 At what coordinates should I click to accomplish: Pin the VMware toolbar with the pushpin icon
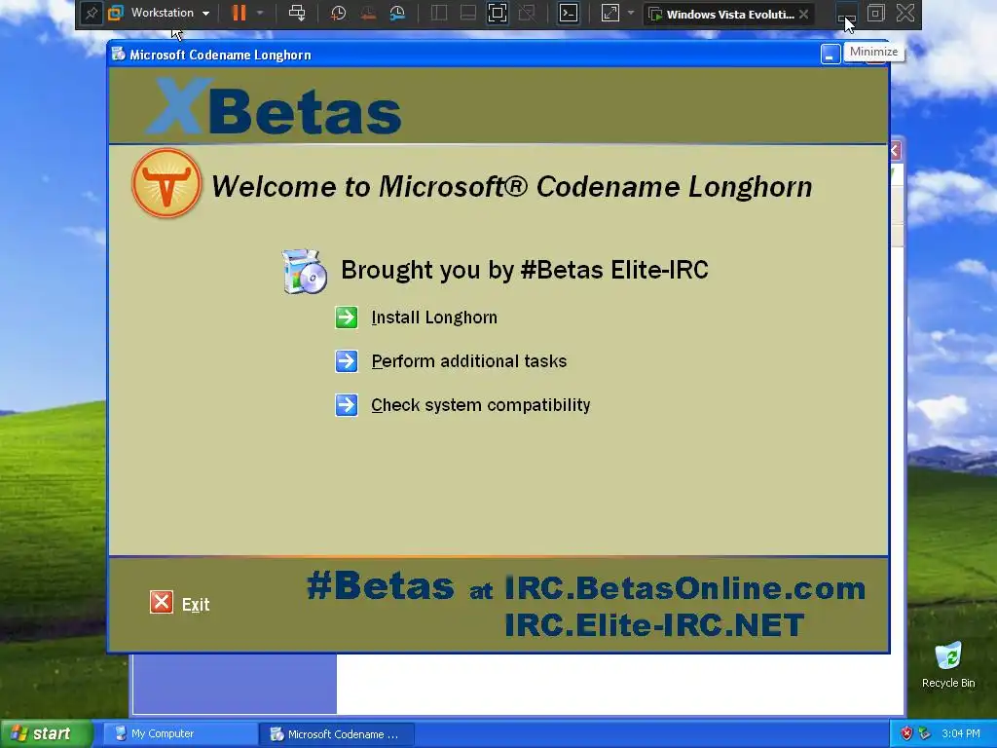(91, 14)
